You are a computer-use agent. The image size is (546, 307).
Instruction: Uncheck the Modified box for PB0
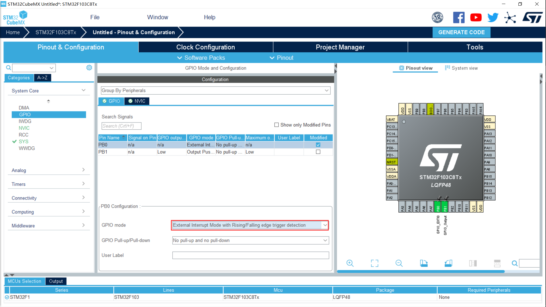pyautogui.click(x=318, y=145)
